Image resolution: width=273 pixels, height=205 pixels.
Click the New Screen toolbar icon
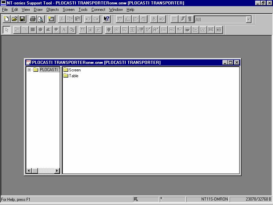click(x=52, y=19)
